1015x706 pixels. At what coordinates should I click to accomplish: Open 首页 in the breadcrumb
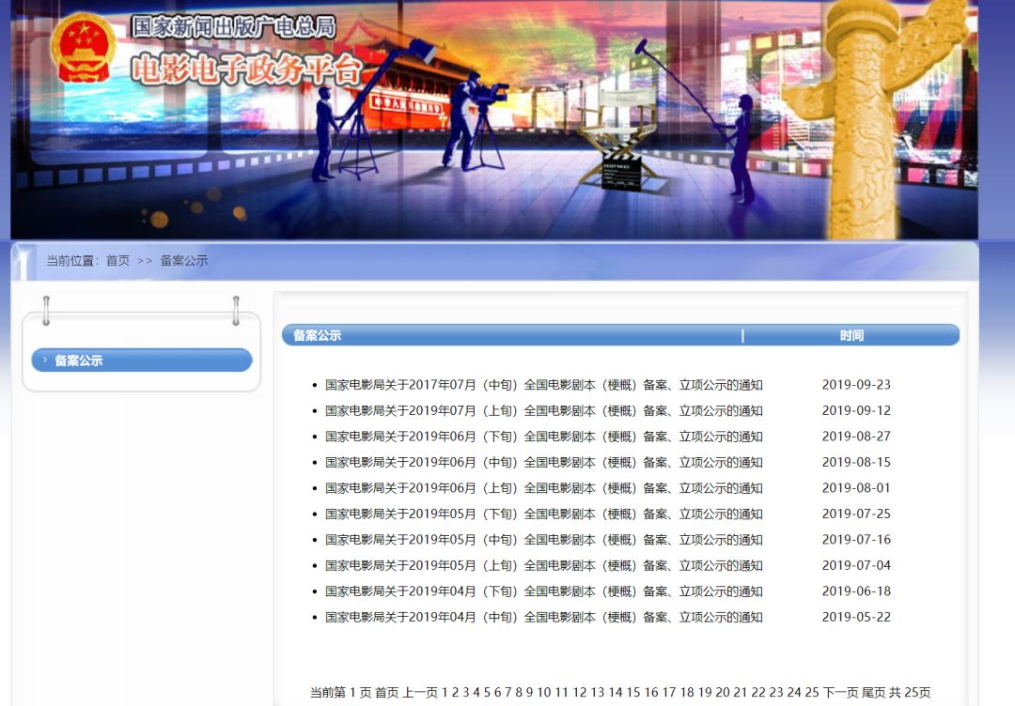point(117,261)
